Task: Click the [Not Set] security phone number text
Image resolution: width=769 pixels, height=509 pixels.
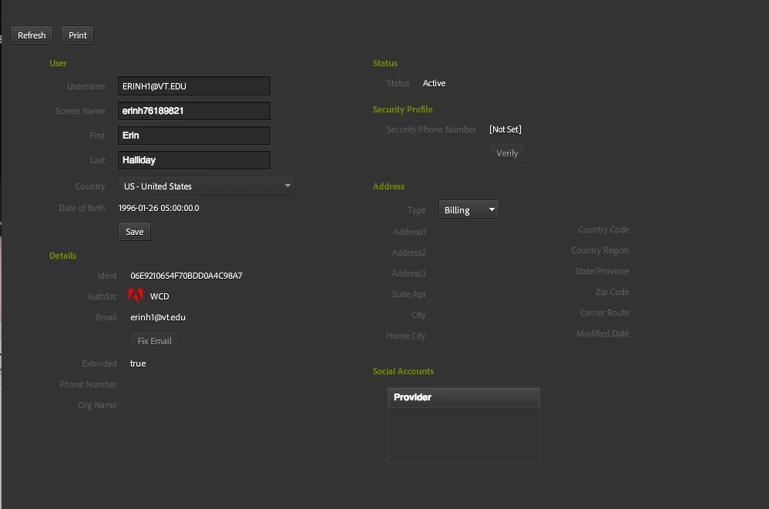Action: (505, 129)
